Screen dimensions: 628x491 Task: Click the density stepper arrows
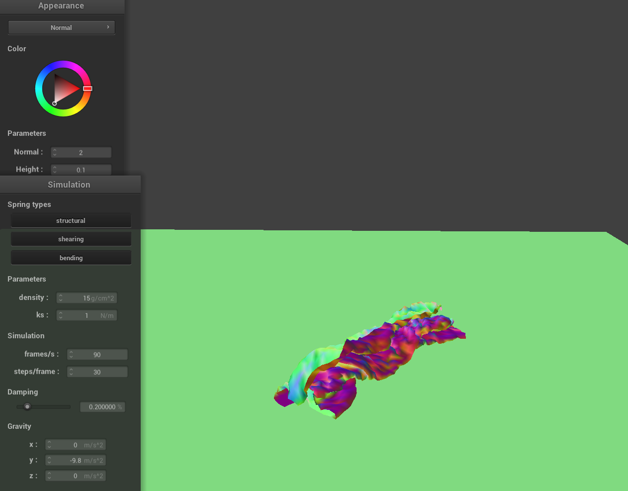pyautogui.click(x=61, y=298)
